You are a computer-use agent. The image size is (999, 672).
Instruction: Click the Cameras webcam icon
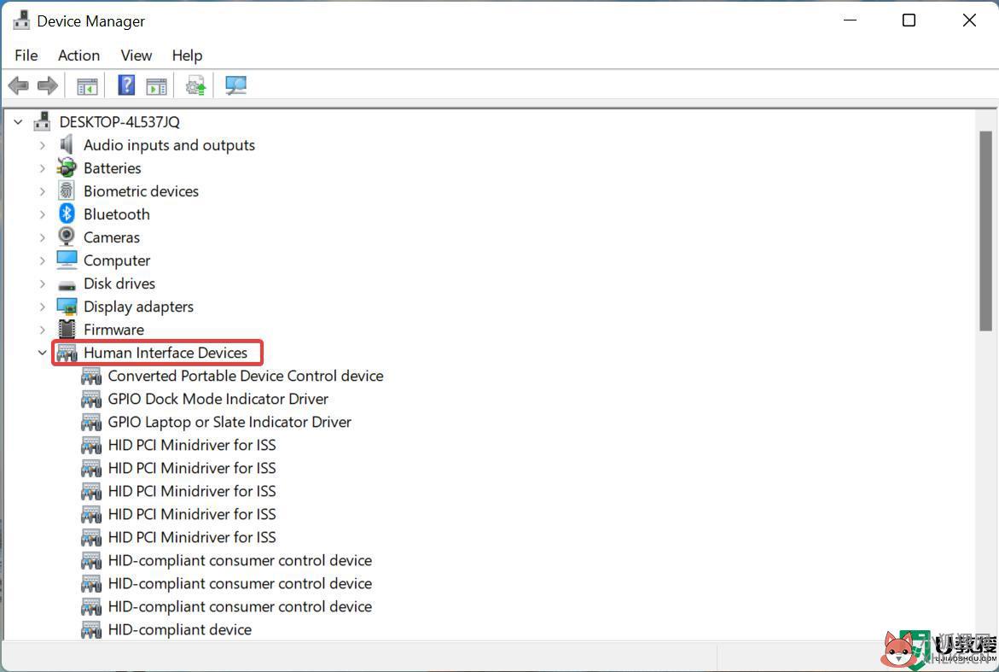(x=67, y=237)
